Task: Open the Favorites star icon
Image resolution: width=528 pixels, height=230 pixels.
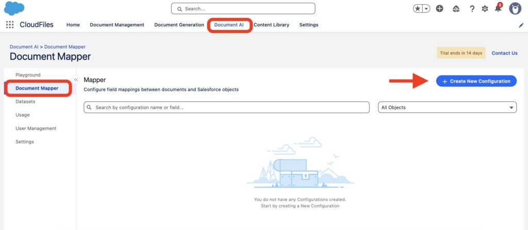Action: tap(418, 9)
